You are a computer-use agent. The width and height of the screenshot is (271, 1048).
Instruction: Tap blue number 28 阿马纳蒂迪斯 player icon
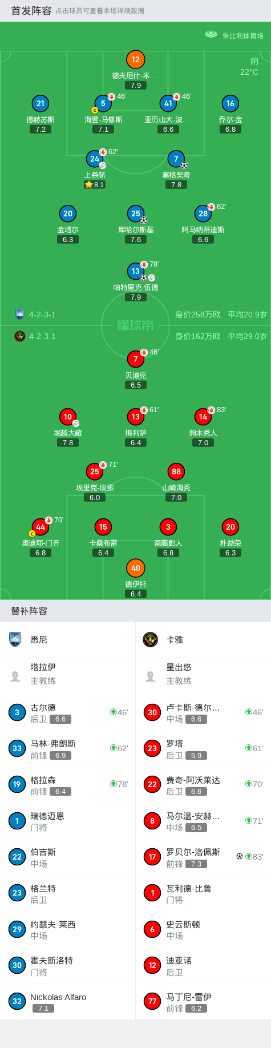click(x=203, y=213)
